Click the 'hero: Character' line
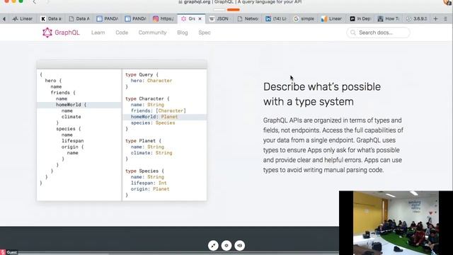This screenshot has height=255, width=453. [151, 81]
